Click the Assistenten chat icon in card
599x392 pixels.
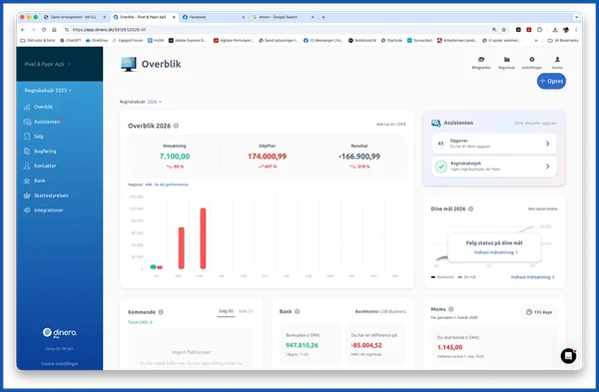coord(436,123)
